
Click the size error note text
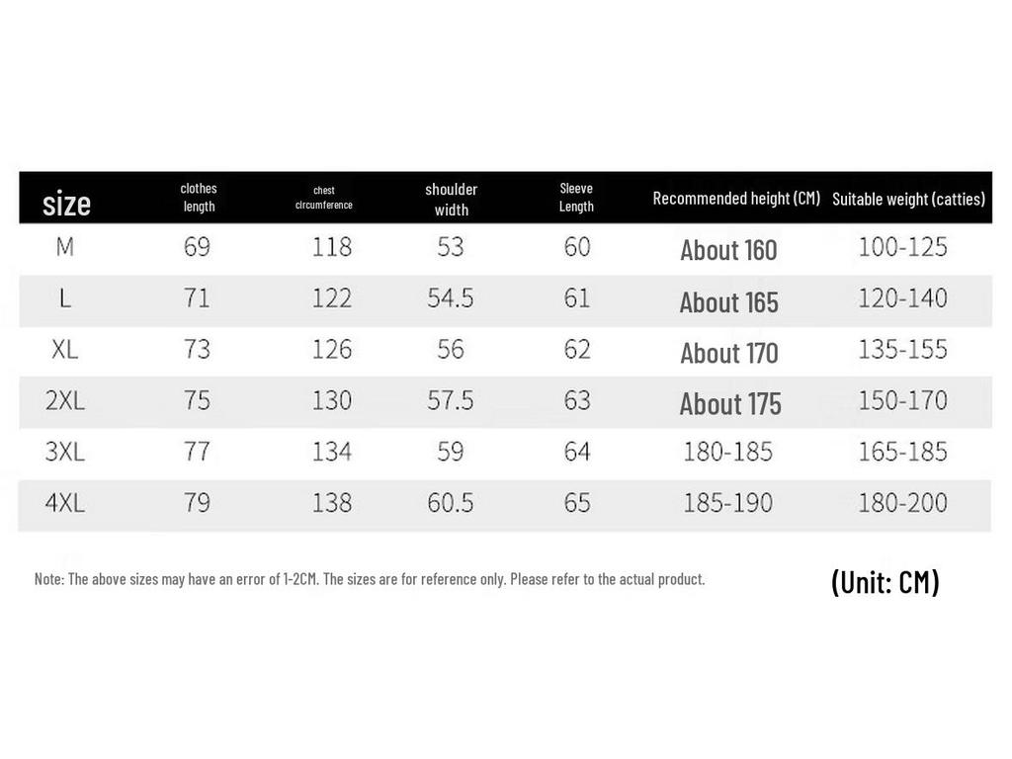(x=370, y=579)
